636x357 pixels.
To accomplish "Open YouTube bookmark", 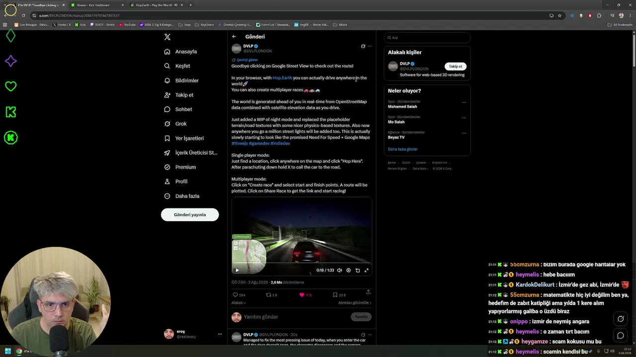I will pyautogui.click(x=127, y=24).
